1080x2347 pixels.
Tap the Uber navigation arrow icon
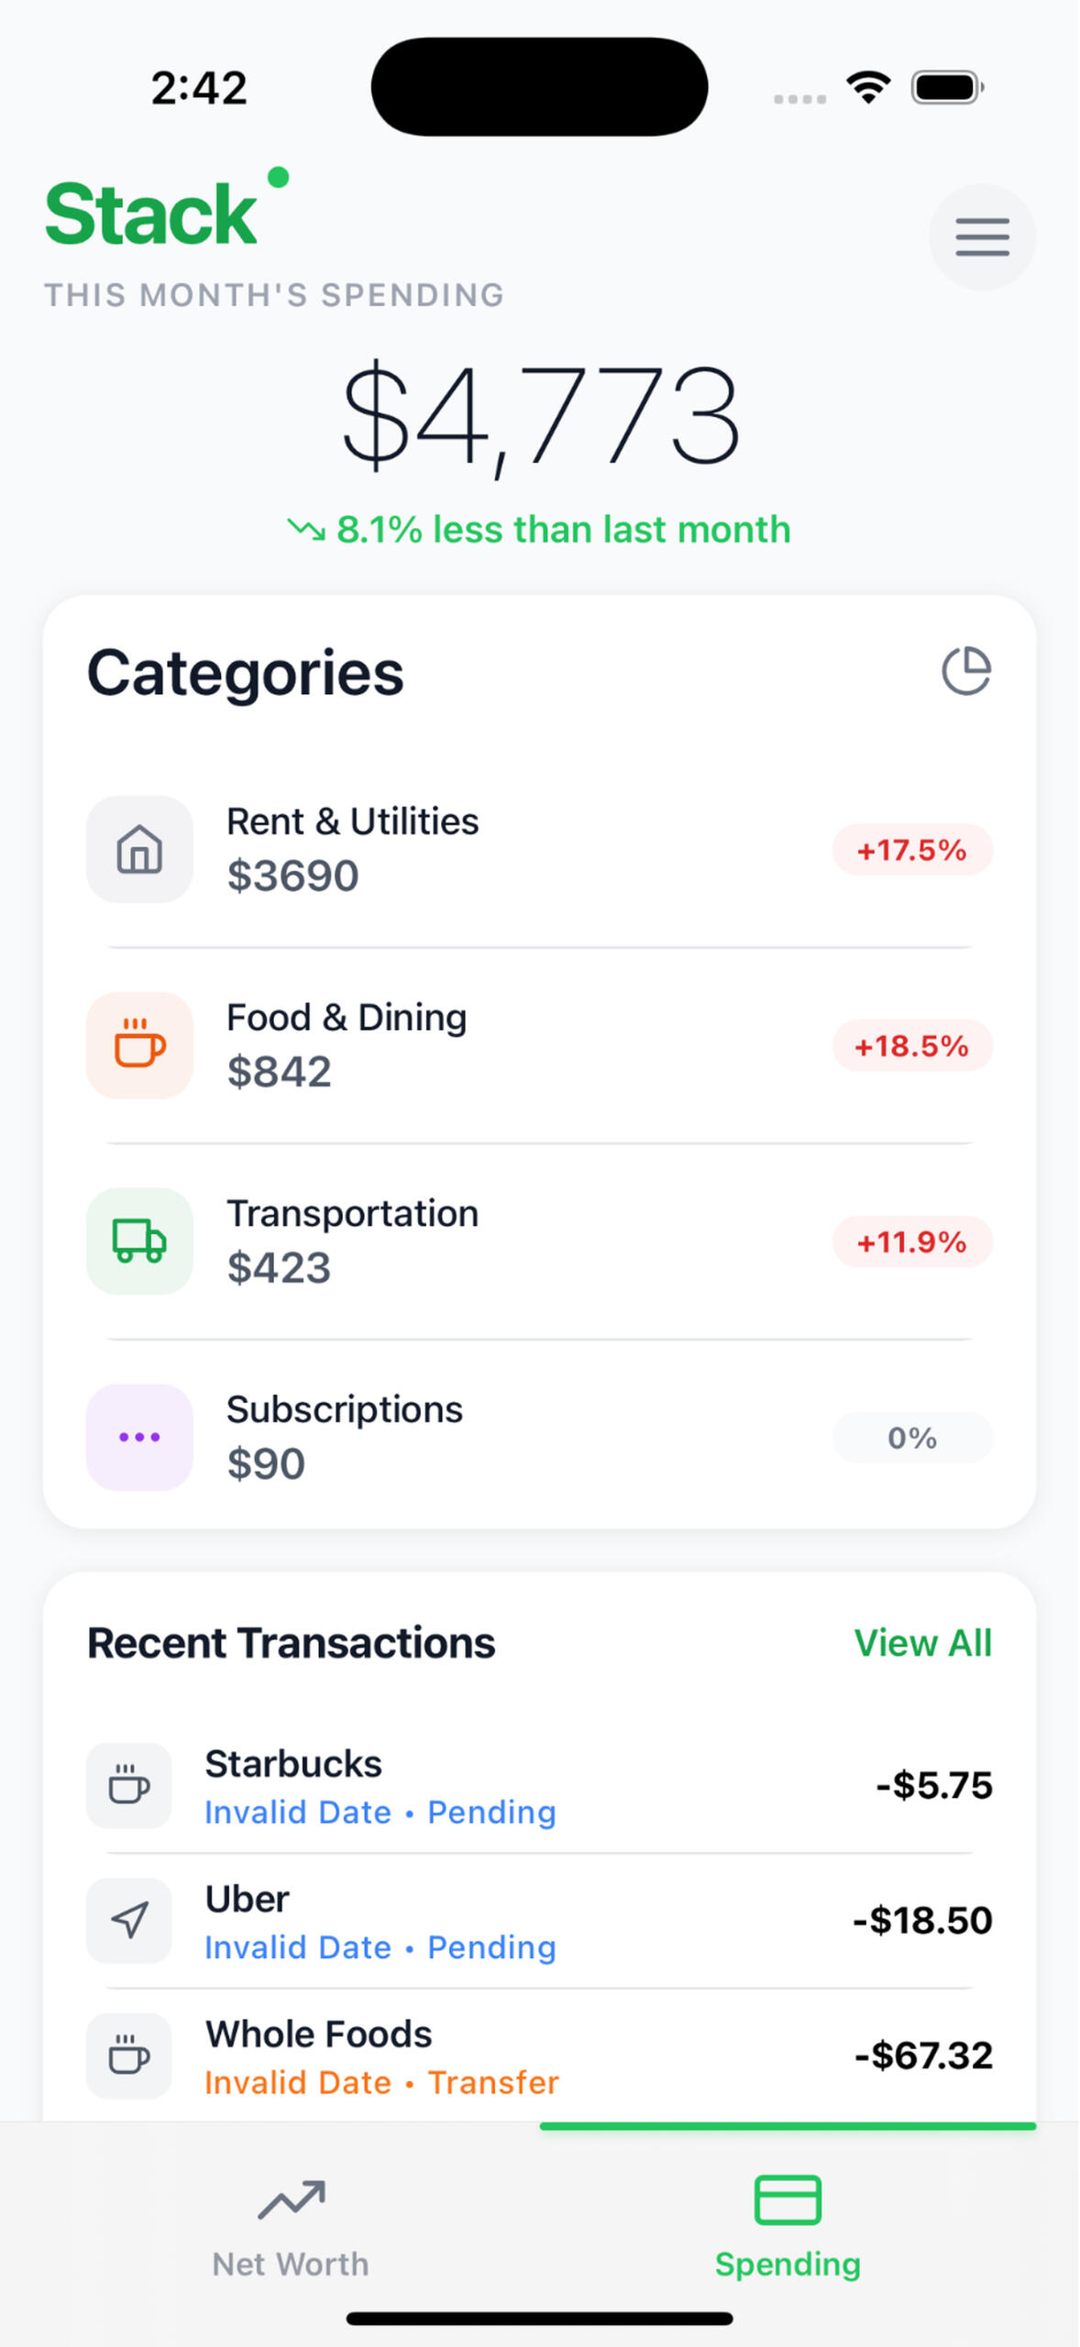[x=129, y=1920]
